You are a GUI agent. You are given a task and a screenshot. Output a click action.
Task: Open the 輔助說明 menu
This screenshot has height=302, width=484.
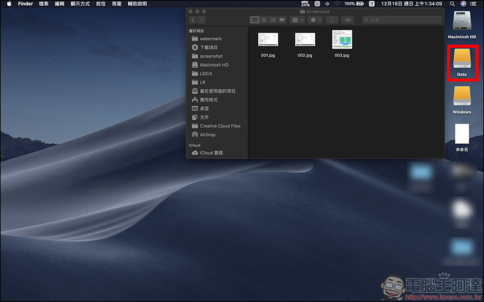pos(137,4)
